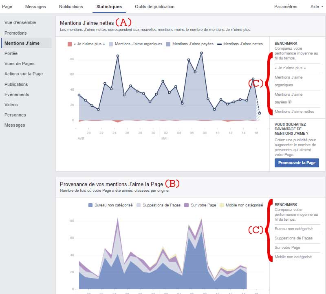Go to Vidéos in the left sidebar

pos(11,105)
